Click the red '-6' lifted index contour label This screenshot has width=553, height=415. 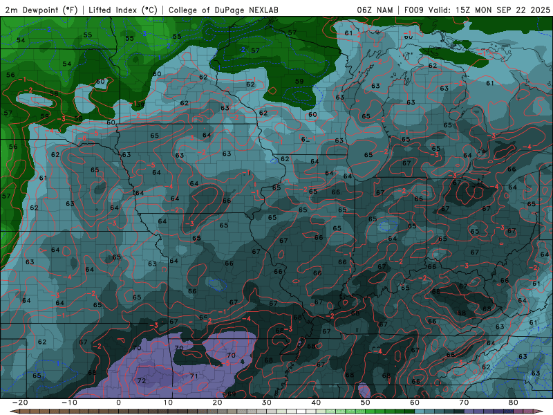point(82,138)
